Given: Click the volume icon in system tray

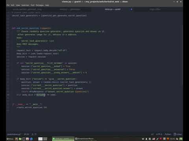Looking at the screenshot, I should [143, 139].
